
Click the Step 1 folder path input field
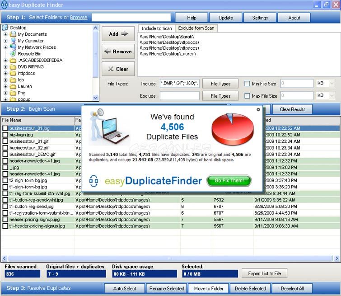coord(131,18)
